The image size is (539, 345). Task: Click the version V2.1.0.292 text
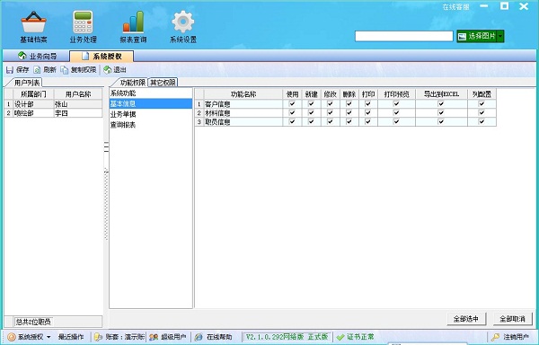click(x=287, y=337)
